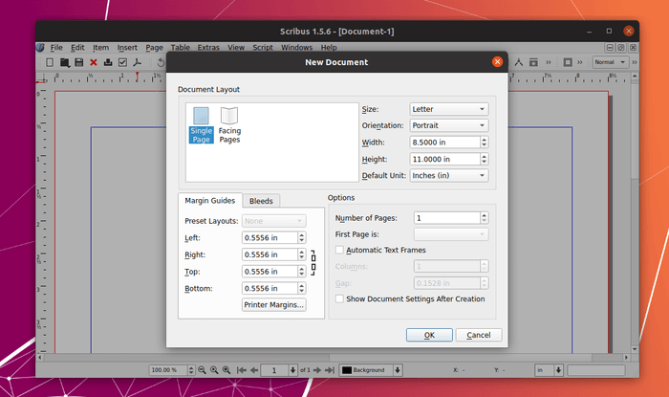The height and width of the screenshot is (397, 669).
Task: Click the Left margin input field
Action: pos(270,238)
